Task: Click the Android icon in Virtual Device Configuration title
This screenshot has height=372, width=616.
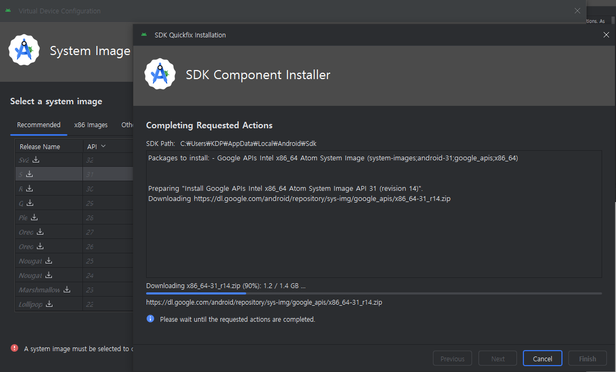Action: [8, 11]
